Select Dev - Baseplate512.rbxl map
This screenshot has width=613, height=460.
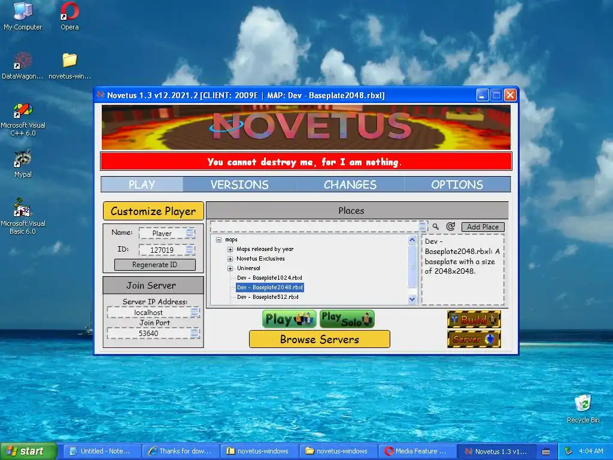click(x=268, y=297)
